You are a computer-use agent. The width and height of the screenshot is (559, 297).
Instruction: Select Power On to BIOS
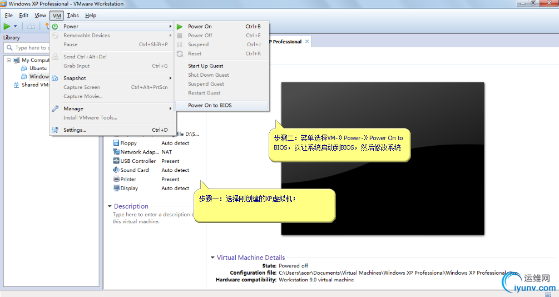pos(222,105)
